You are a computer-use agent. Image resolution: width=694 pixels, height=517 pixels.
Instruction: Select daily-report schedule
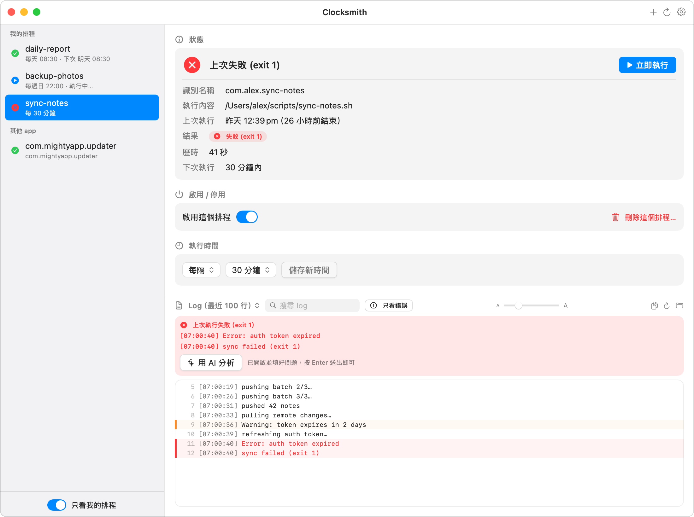pos(82,53)
